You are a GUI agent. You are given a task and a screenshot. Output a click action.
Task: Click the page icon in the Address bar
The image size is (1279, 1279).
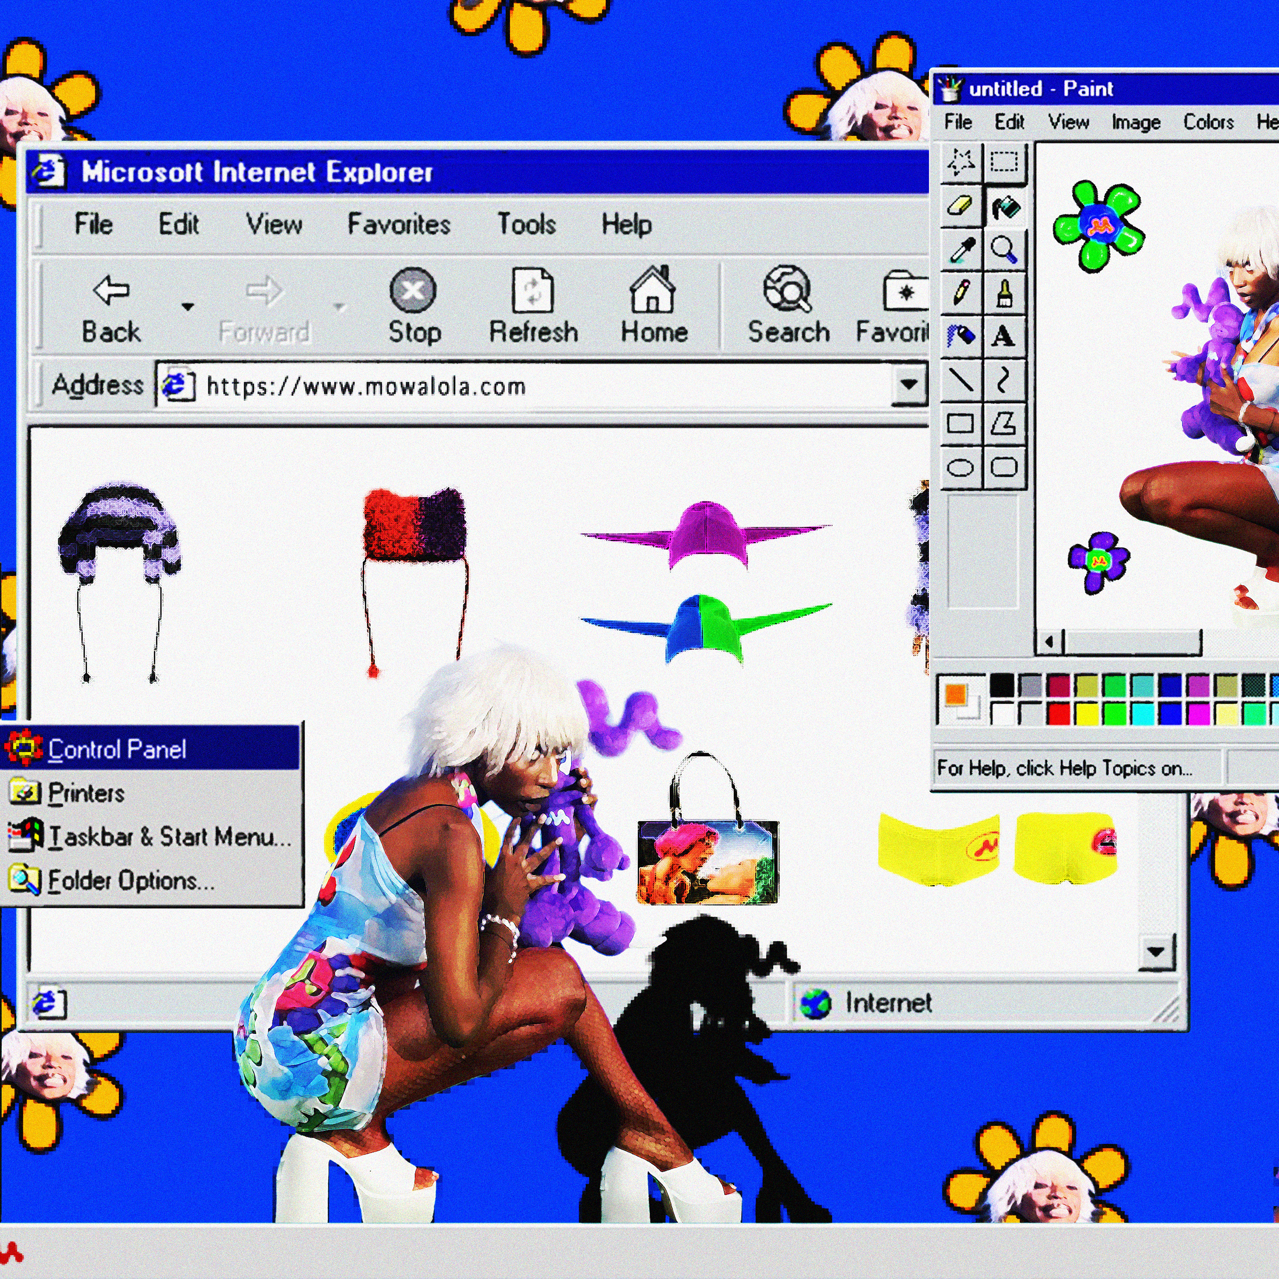coord(178,385)
